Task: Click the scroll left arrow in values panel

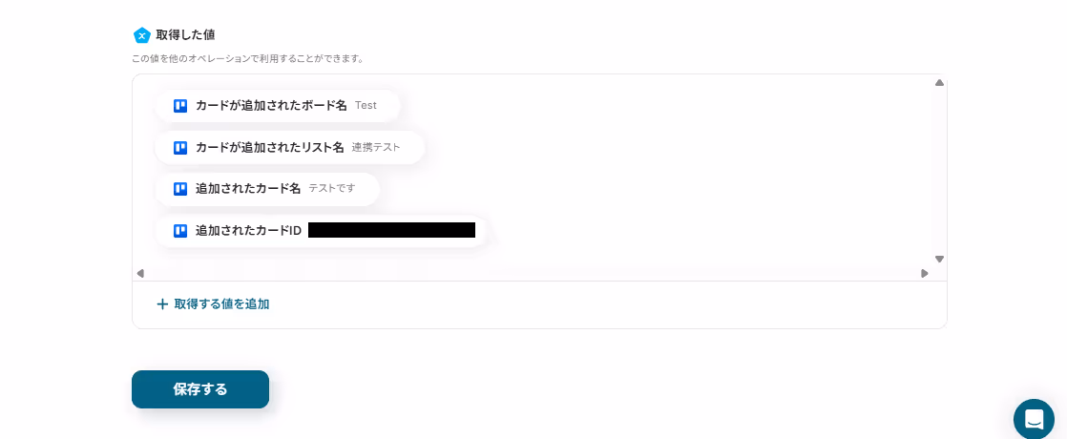Action: pyautogui.click(x=140, y=274)
